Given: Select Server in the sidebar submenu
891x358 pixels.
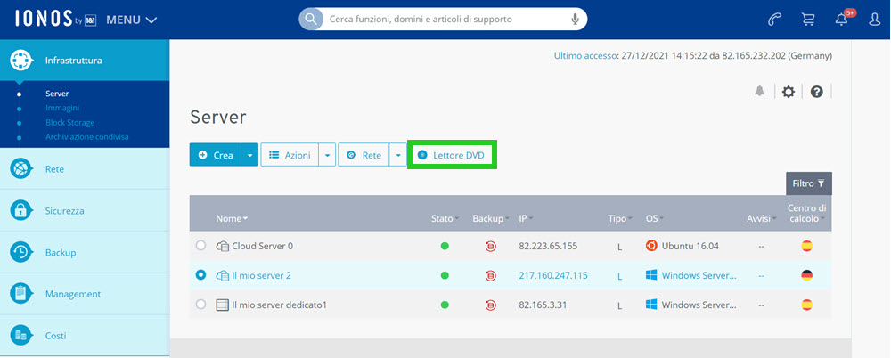Looking at the screenshot, I should tap(57, 94).
